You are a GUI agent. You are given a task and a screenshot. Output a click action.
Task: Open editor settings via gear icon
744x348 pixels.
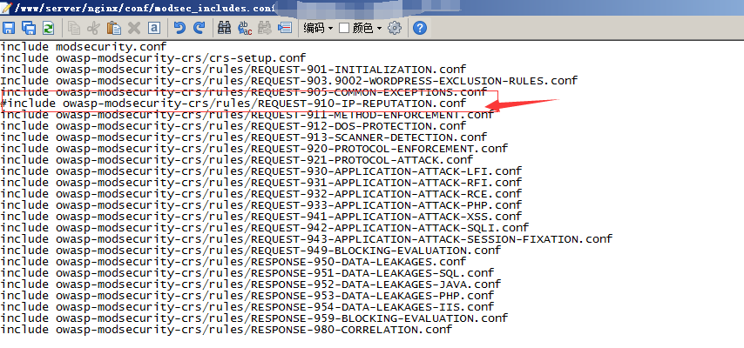[x=395, y=28]
